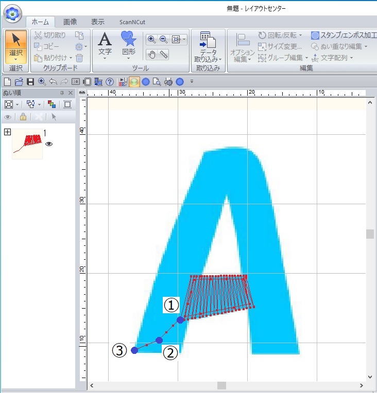Toggle the eye show/hide button in panel toolbar

coord(8,117)
